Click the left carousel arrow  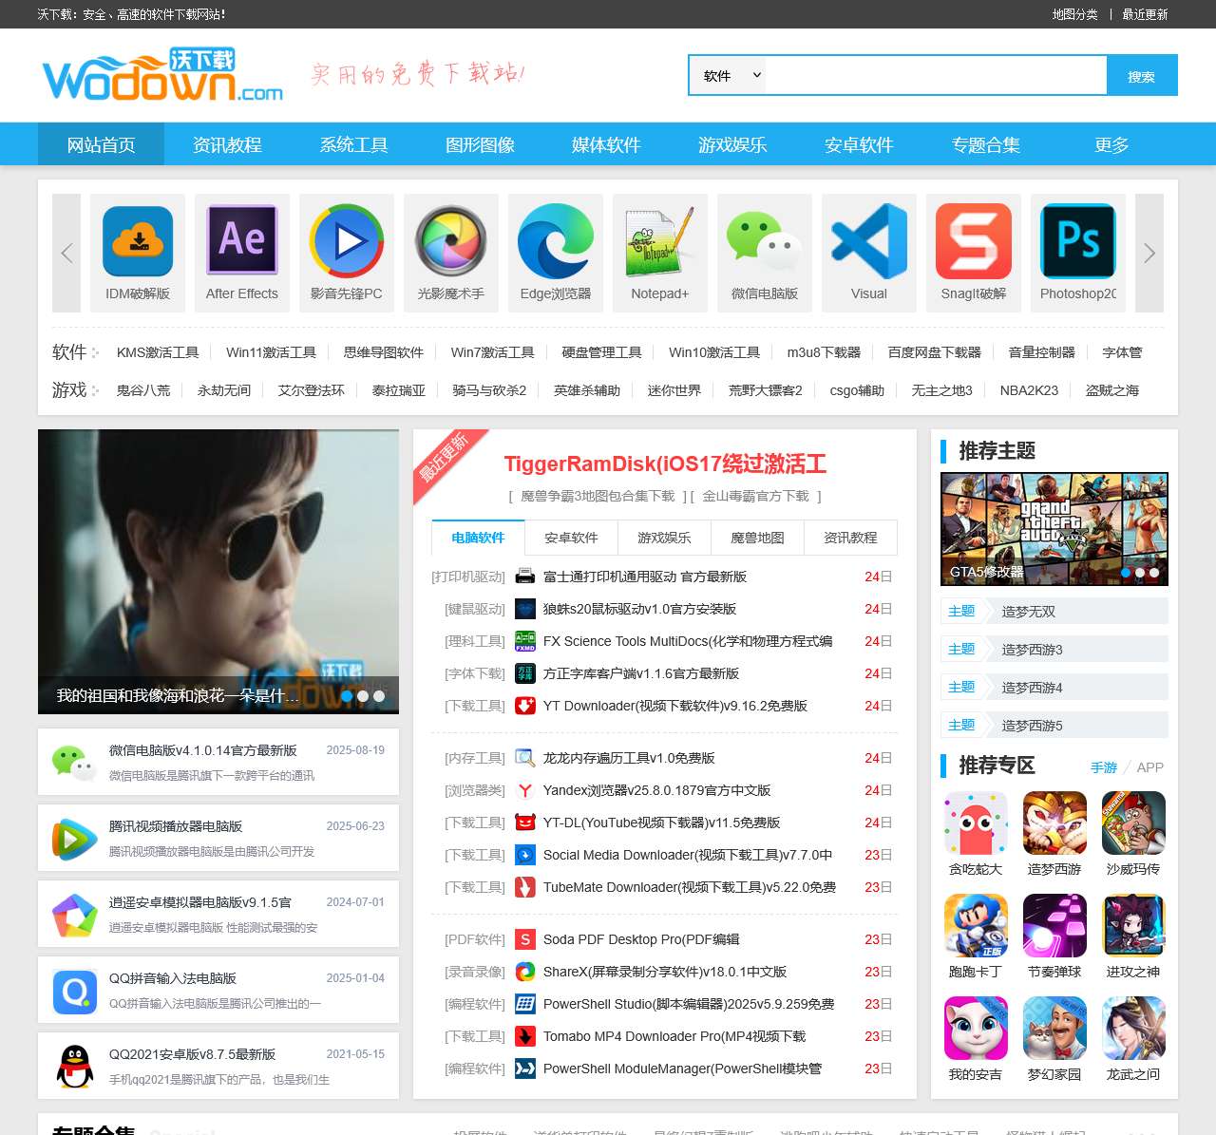click(x=66, y=254)
